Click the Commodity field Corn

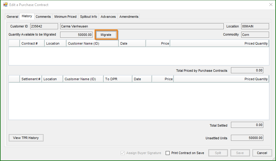click(255, 35)
